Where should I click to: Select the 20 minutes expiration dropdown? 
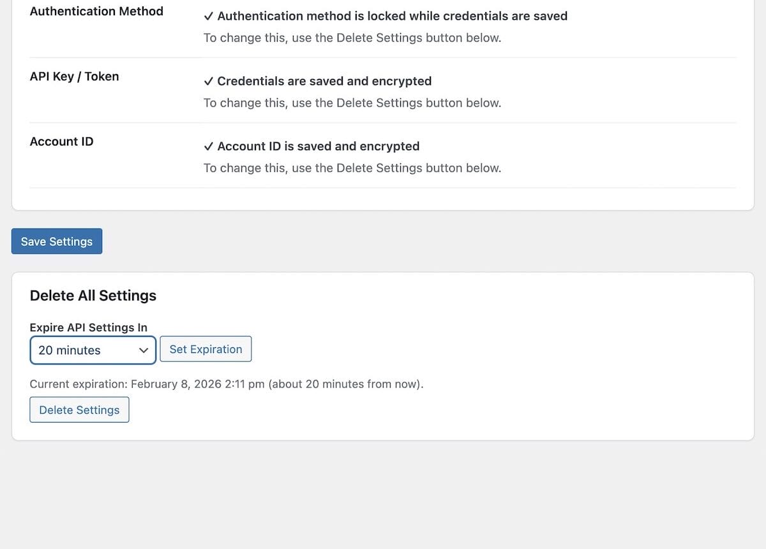93,350
